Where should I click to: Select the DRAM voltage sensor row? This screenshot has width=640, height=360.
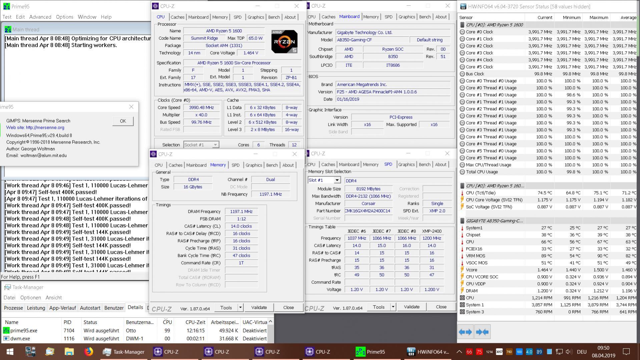click(x=548, y=291)
